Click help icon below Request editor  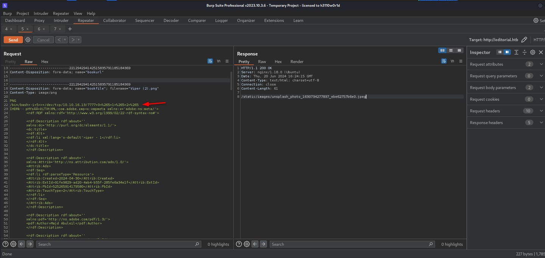[x=5, y=244]
